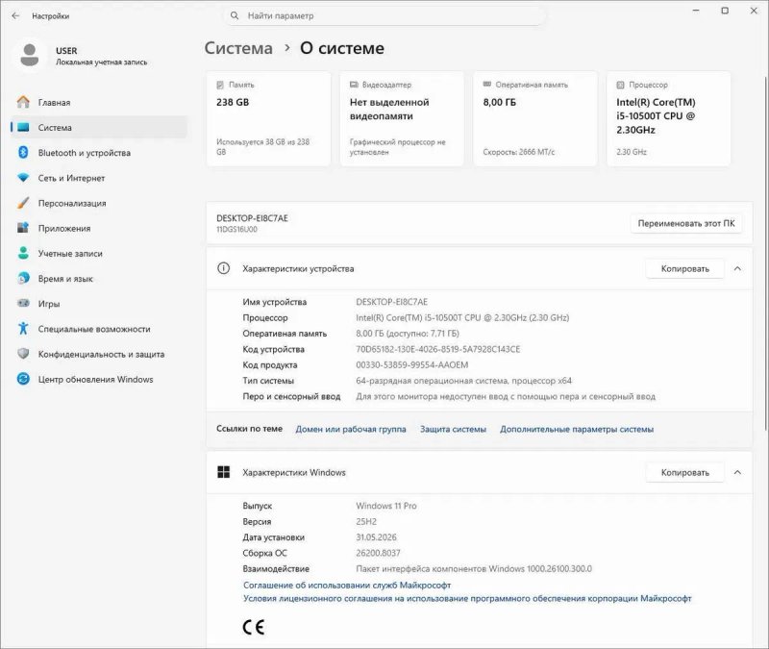Open Соглашение об использовании служб Майкрософт

[347, 586]
